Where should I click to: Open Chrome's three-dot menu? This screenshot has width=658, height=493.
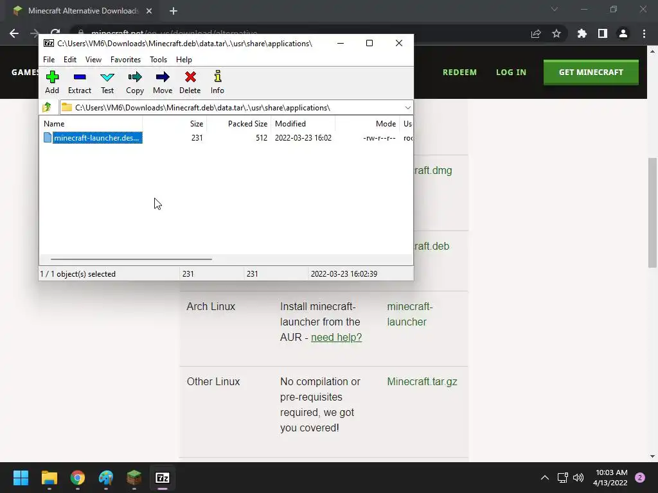tap(644, 33)
